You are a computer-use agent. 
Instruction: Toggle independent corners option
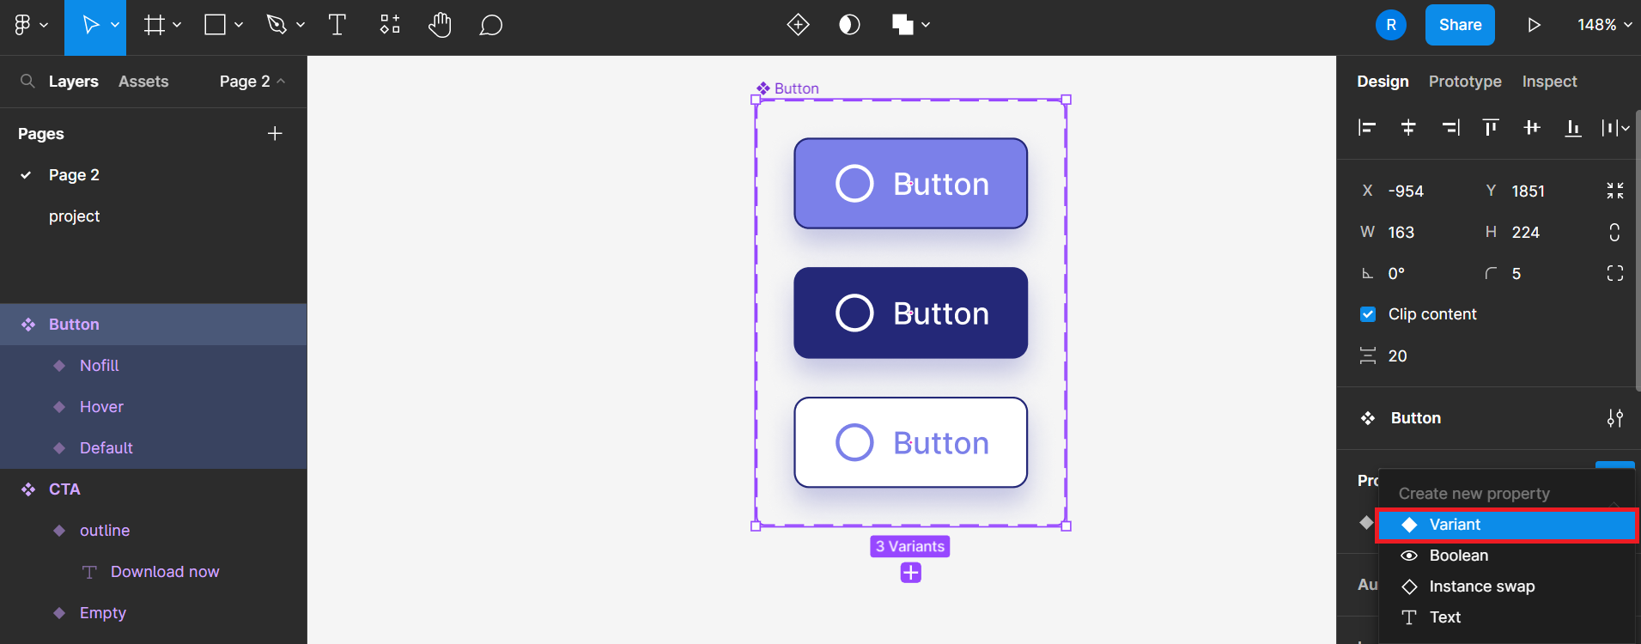(1614, 273)
